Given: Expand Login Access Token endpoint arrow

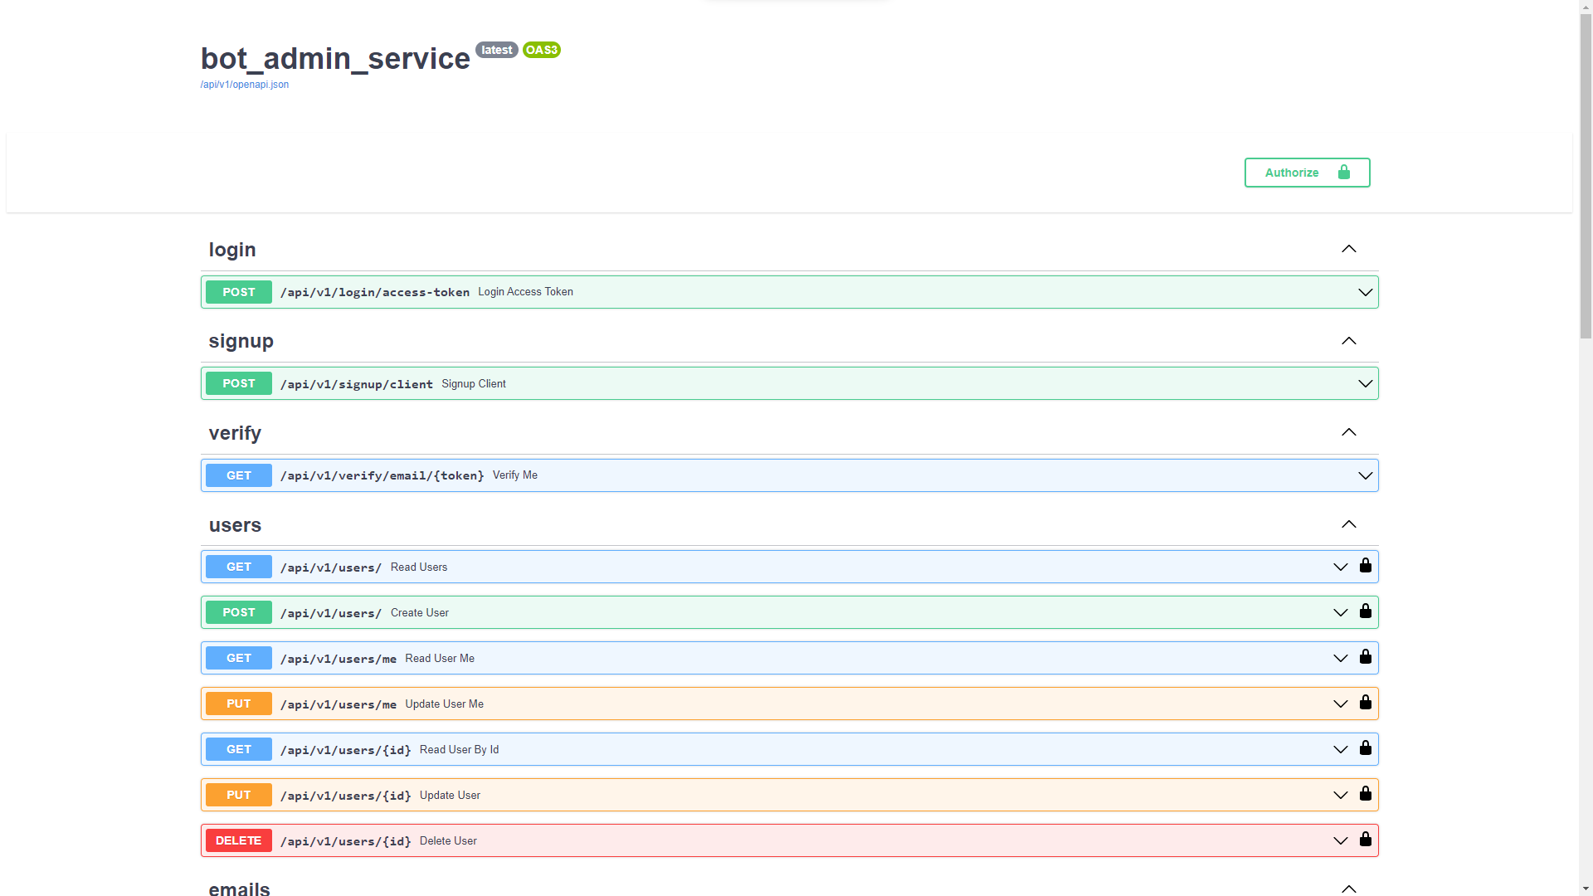Looking at the screenshot, I should click(1365, 292).
